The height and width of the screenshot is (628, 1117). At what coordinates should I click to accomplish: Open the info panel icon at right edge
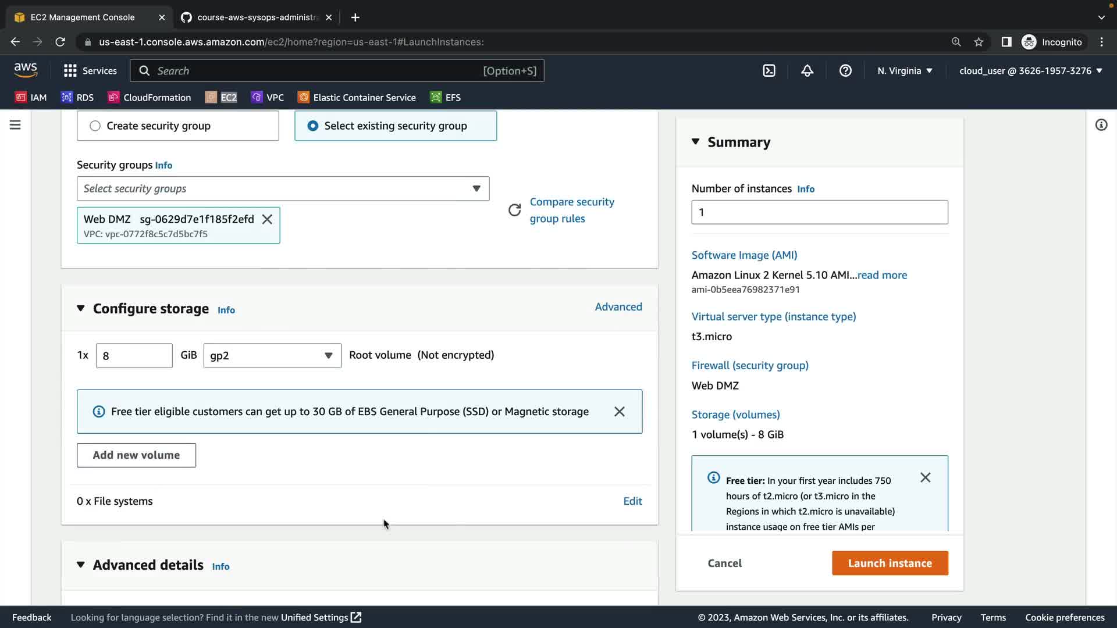click(1101, 125)
